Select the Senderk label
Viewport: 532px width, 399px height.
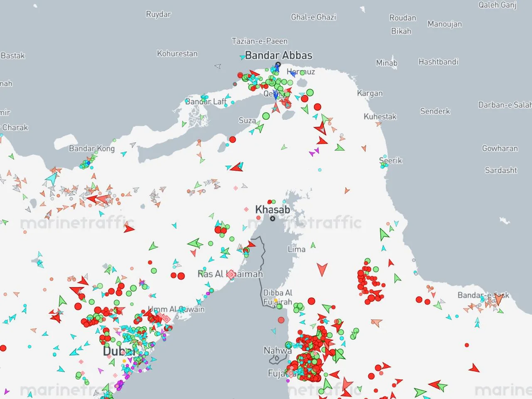(435, 111)
